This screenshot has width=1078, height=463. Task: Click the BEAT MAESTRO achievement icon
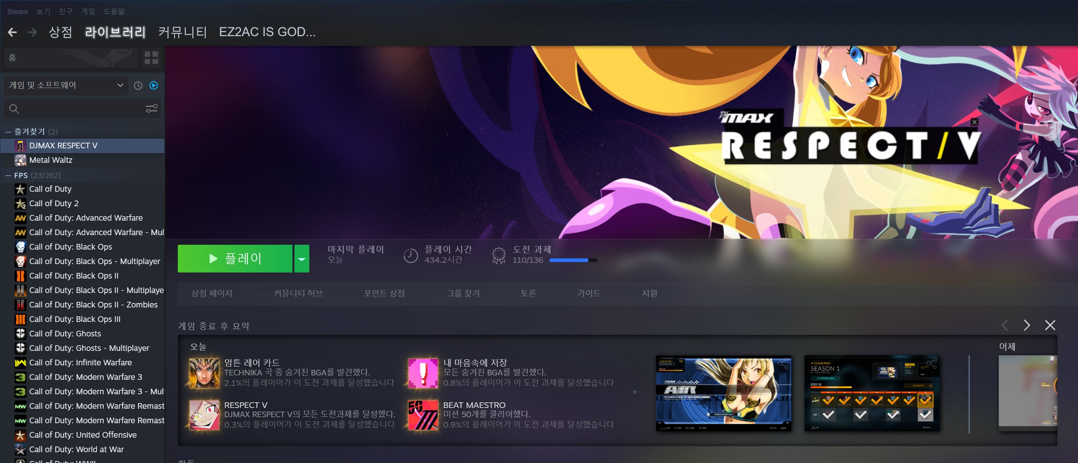(423, 415)
